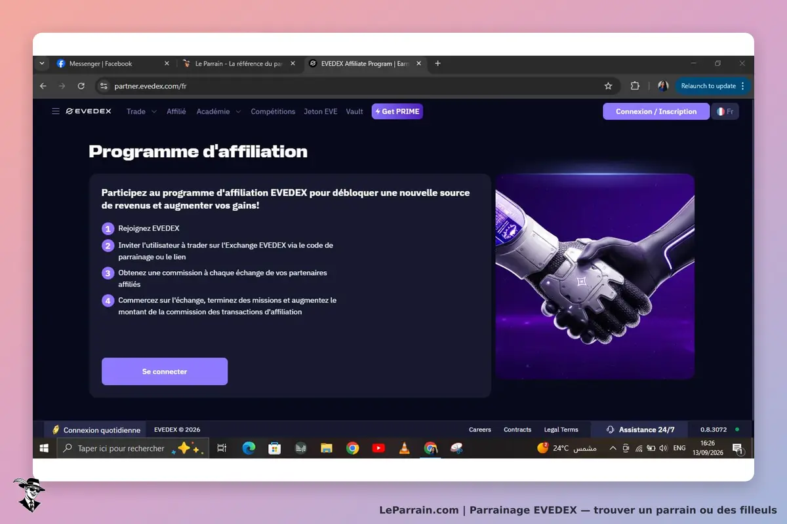This screenshot has height=524, width=787.
Task: Close the Messenger | Facebook tab
Action: (167, 64)
